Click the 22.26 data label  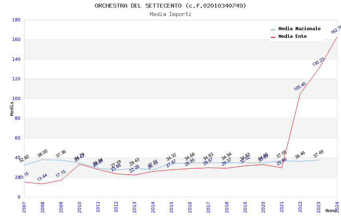[x=134, y=169]
